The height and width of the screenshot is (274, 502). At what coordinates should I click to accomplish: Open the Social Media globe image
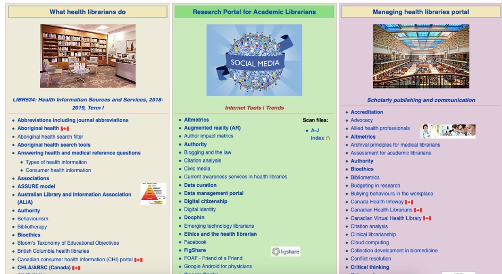(254, 60)
